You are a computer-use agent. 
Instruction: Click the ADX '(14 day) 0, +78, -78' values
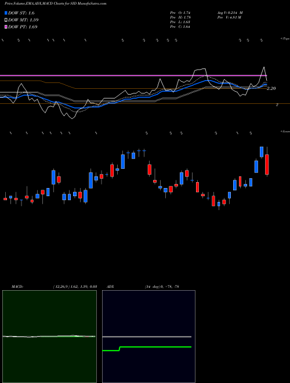click(x=162, y=287)
